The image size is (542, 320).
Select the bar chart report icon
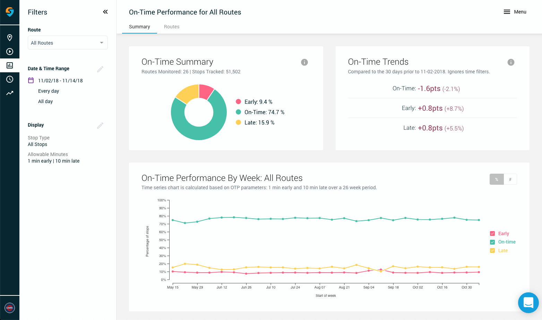pos(10,65)
